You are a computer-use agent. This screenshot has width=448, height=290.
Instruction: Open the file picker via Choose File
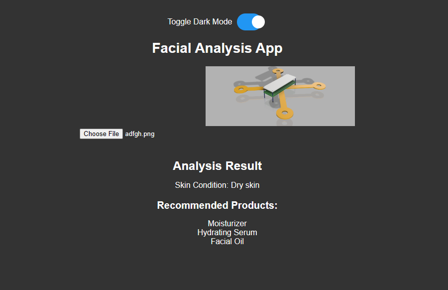pos(101,134)
